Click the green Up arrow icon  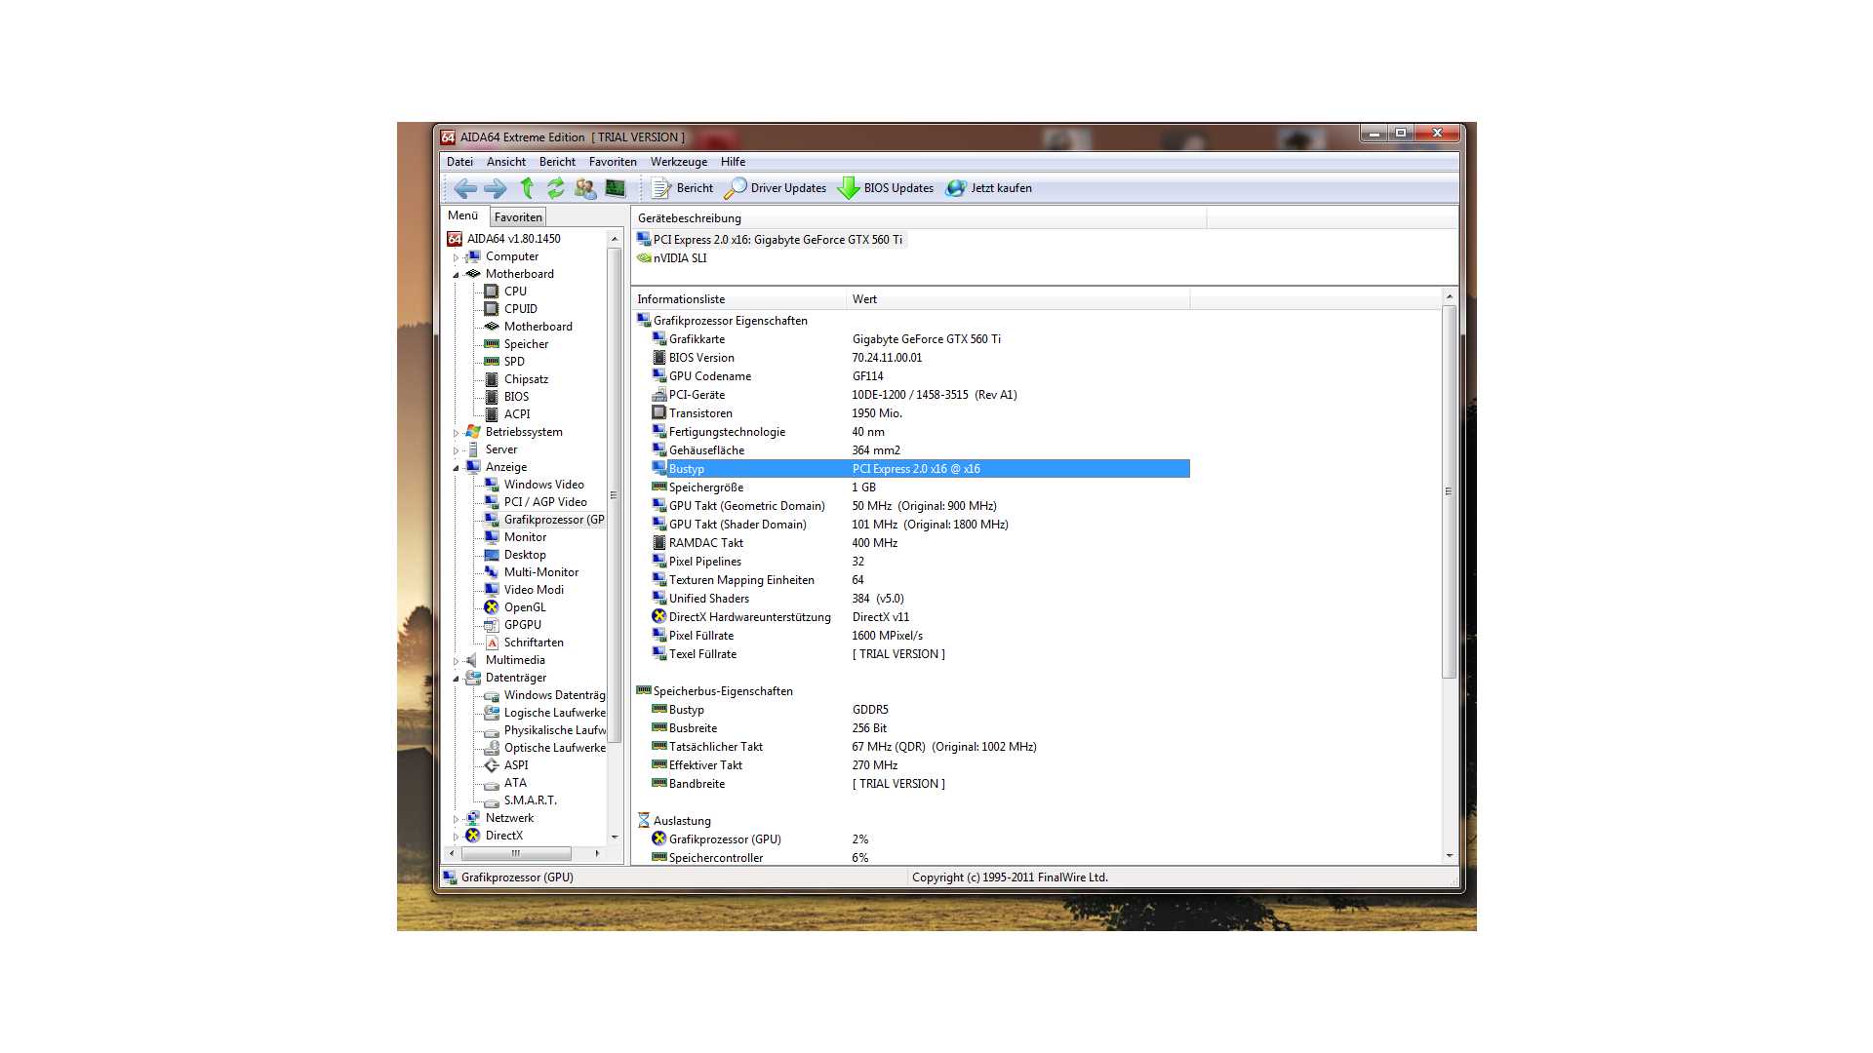point(527,188)
